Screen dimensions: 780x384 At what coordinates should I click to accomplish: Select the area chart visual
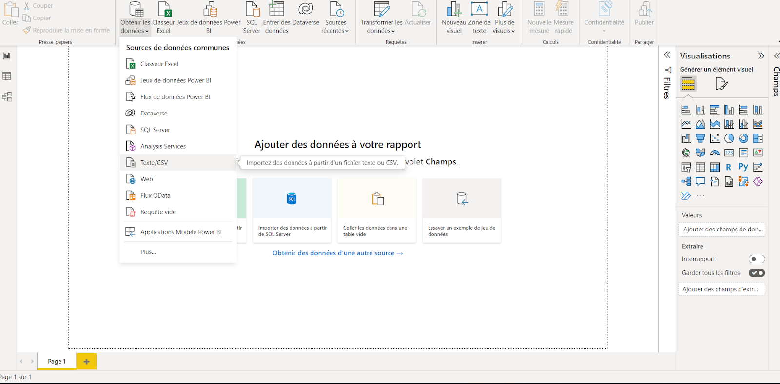(701, 124)
